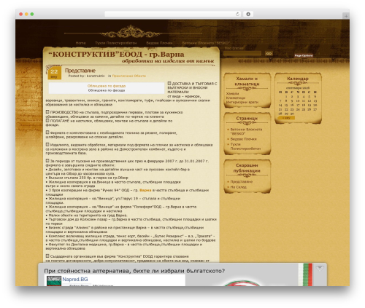Open the Home menu item
The width and height of the screenshot is (365, 308).
point(80,43)
